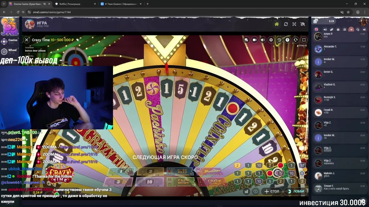
Task: Open the balance wallet showing 0.24
Action: point(324,21)
